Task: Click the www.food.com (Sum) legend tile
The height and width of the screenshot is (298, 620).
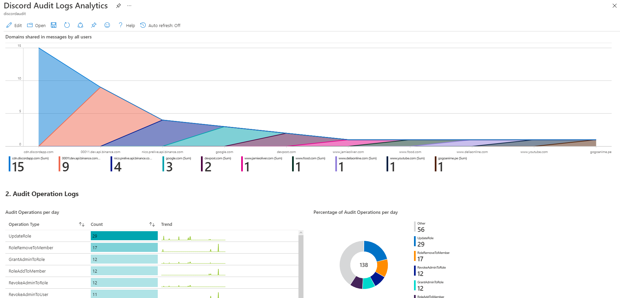Action: pos(309,164)
